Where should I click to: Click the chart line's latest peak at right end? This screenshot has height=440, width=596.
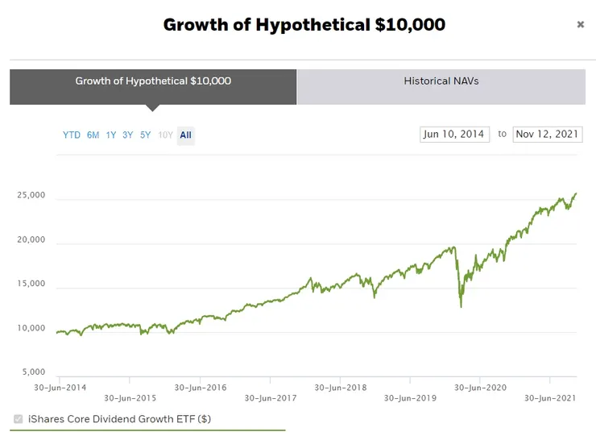click(576, 193)
